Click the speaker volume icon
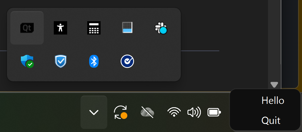This screenshot has height=132, width=302. (x=194, y=112)
